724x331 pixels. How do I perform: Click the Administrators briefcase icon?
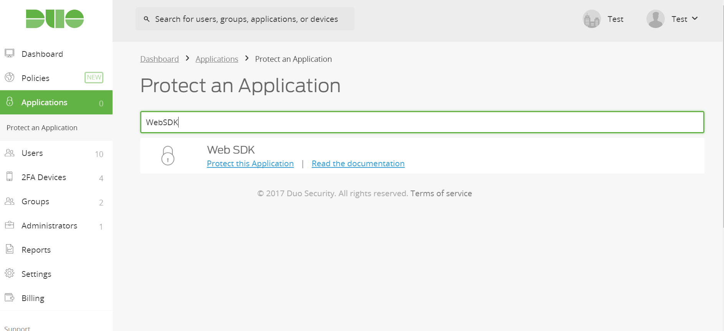pyautogui.click(x=10, y=225)
